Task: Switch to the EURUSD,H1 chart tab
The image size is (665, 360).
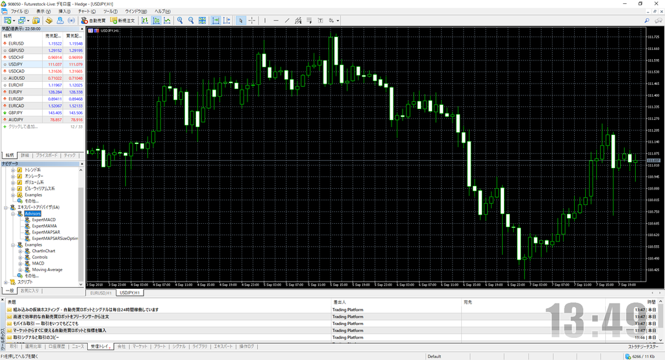Action: pos(101,293)
